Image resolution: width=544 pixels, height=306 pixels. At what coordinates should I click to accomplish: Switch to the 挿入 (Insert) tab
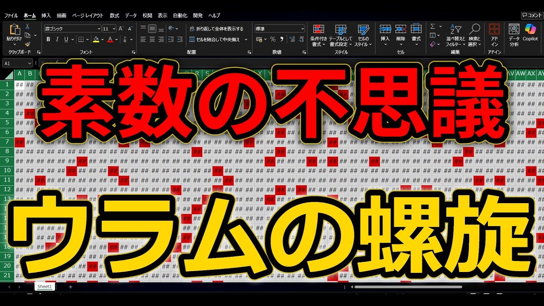(x=46, y=15)
